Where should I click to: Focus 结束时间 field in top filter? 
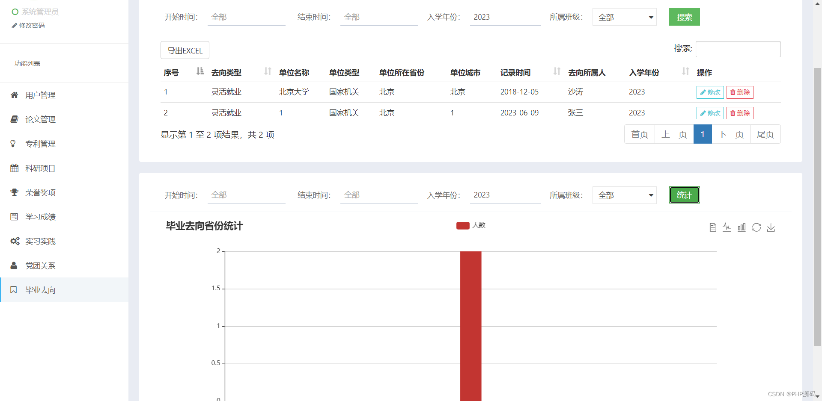[x=379, y=17]
